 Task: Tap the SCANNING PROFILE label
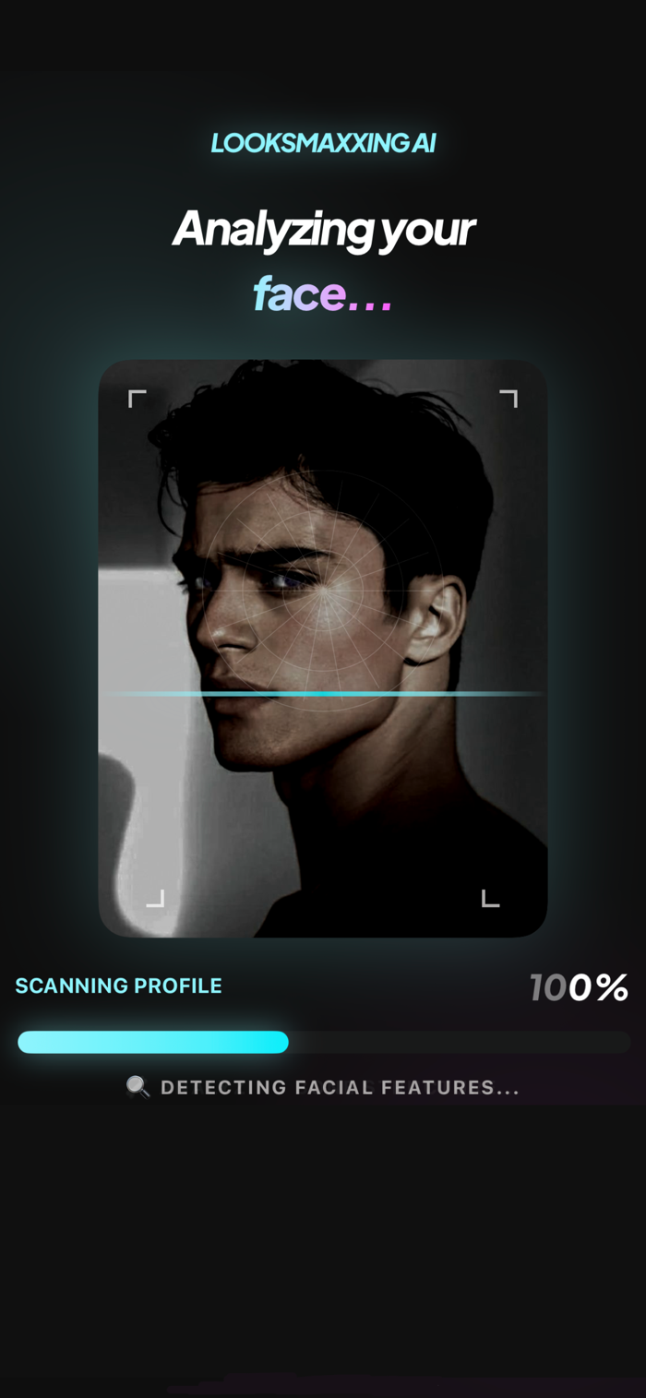tap(119, 986)
